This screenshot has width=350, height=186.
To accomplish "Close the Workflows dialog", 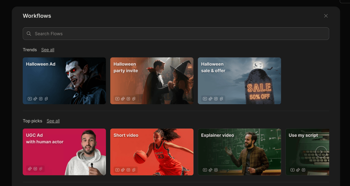I will pyautogui.click(x=326, y=16).
